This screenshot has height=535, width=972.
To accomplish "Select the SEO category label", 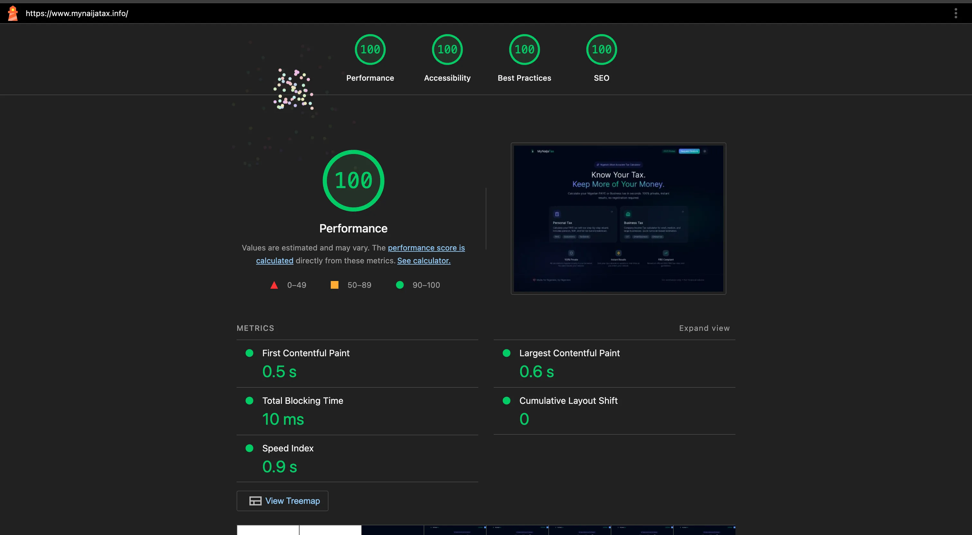I will coord(601,78).
